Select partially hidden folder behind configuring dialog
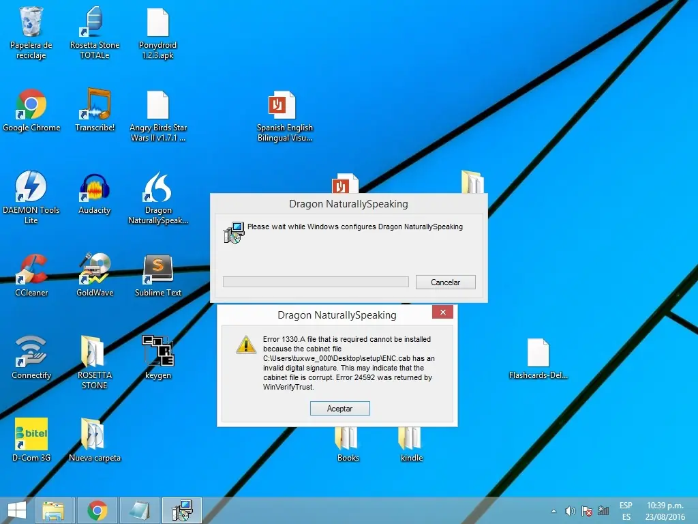Viewport: 698px width, 524px height. click(x=473, y=181)
